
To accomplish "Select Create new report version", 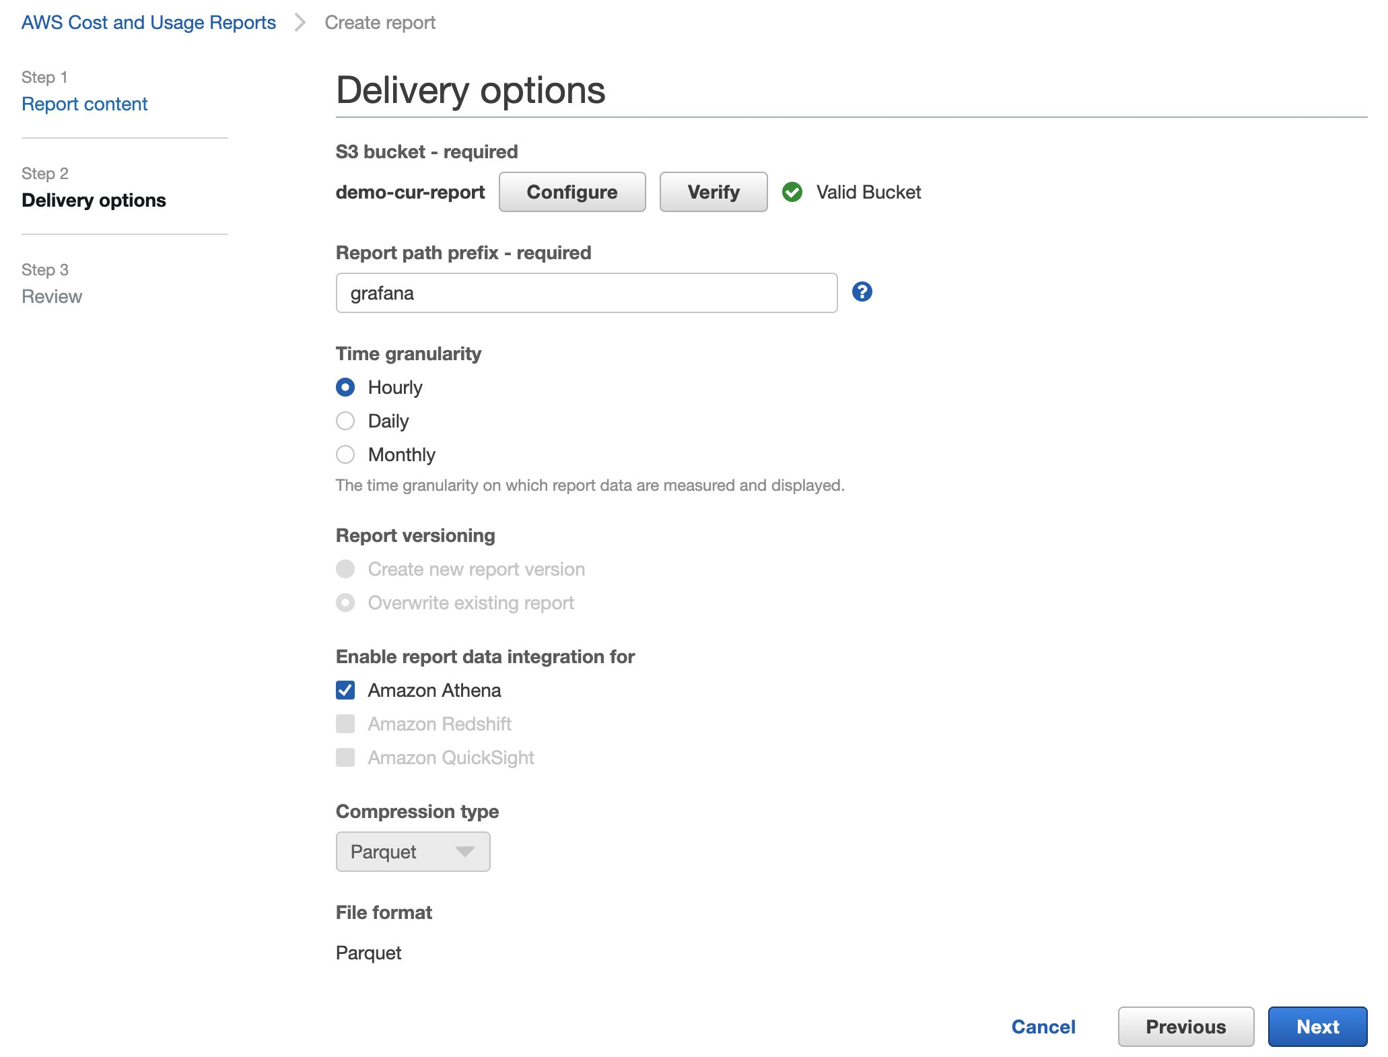I will click(x=345, y=569).
